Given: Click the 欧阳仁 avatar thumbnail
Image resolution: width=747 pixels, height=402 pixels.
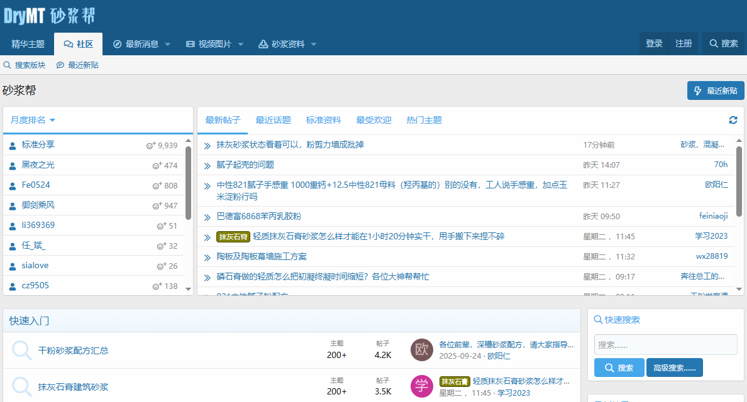Looking at the screenshot, I should coord(422,350).
